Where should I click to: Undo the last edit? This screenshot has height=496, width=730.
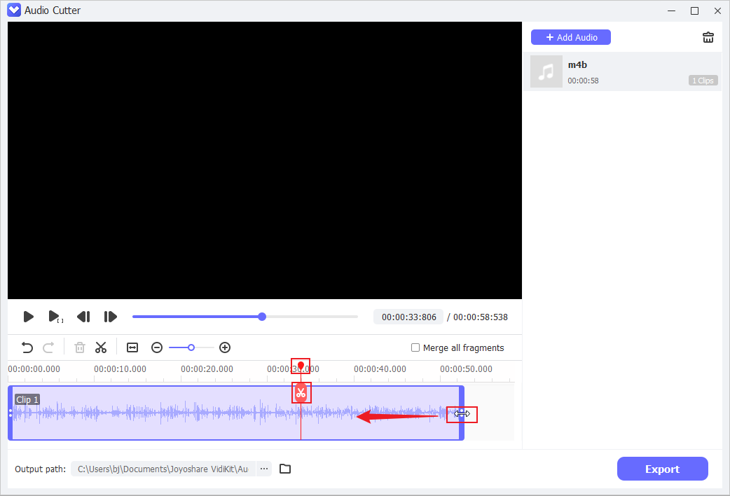pyautogui.click(x=27, y=347)
